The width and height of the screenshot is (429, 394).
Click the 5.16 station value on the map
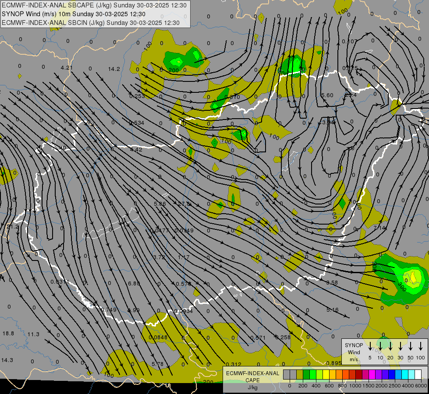[333, 310]
